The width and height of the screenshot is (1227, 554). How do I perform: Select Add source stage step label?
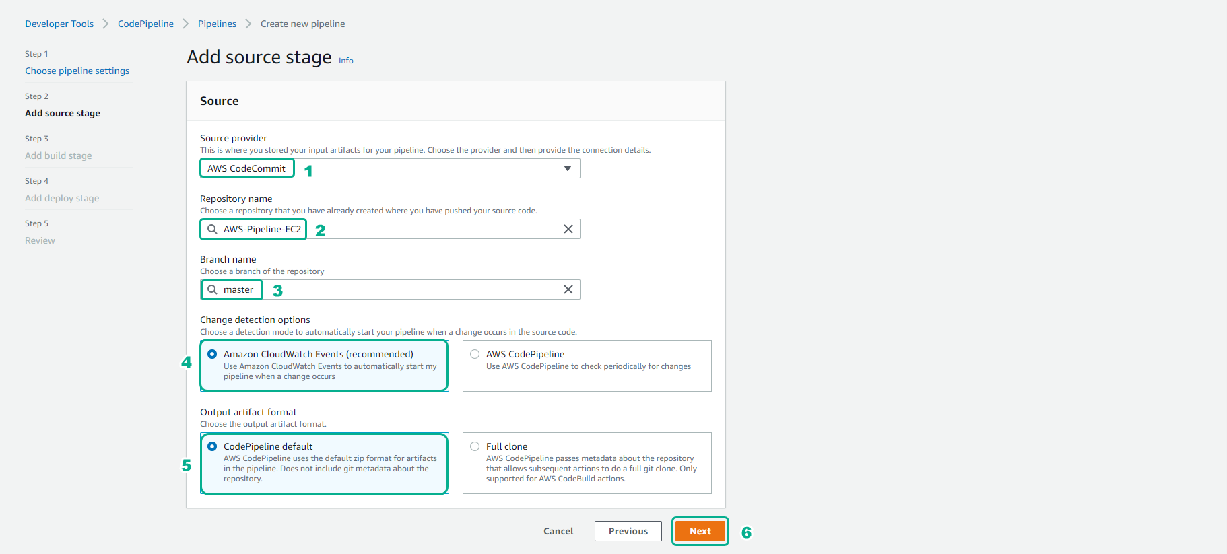[63, 113]
